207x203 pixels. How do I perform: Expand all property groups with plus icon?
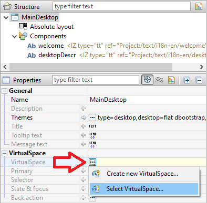[187, 80]
